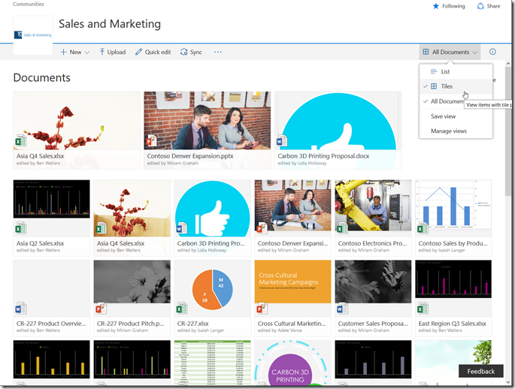Click the Sales & Marketing site logo

pyautogui.click(x=33, y=35)
